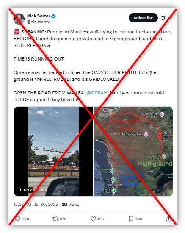Click the share upload icon

[x=168, y=219]
